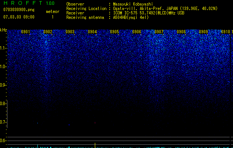
Task: Click the antenna value A504HB(yagi 4el)
Action: (x=131, y=17)
